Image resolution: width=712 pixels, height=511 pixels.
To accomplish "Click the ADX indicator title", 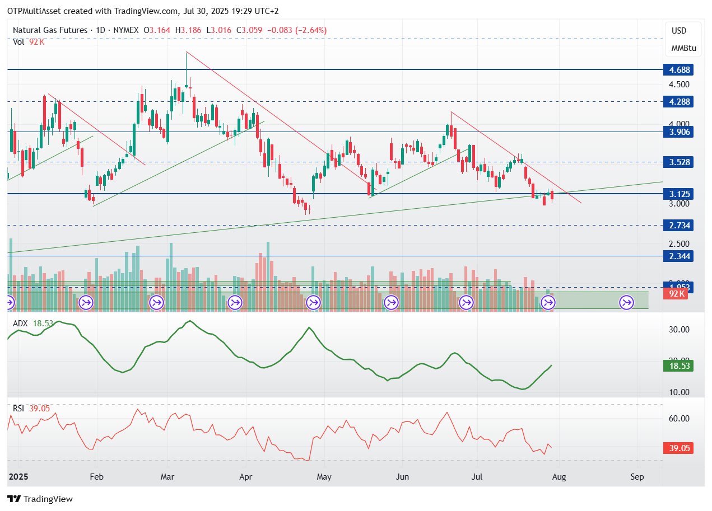I will (x=21, y=324).
